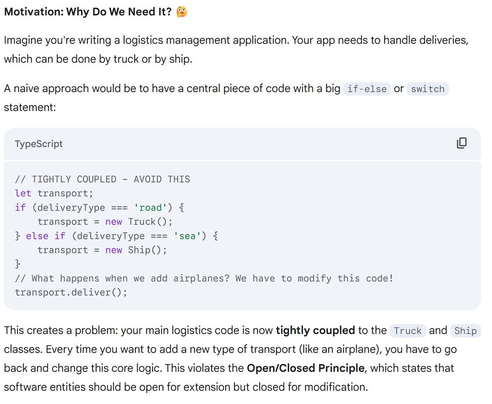
Task: Copy the TypeScript code block
Action: [462, 143]
